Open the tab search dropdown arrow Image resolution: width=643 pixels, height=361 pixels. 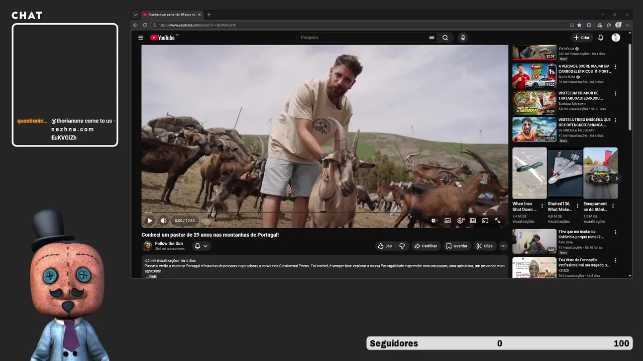tap(135, 15)
